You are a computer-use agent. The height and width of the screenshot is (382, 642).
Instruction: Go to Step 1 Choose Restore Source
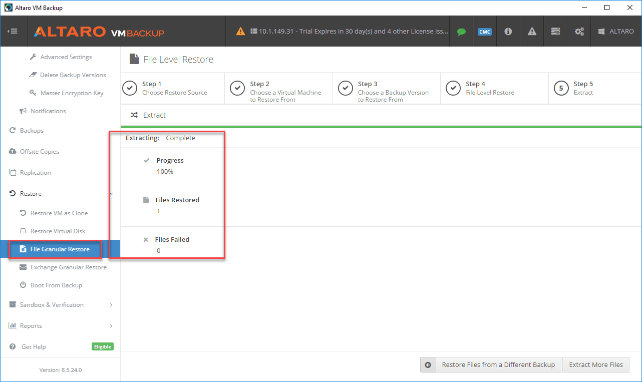[172, 88]
